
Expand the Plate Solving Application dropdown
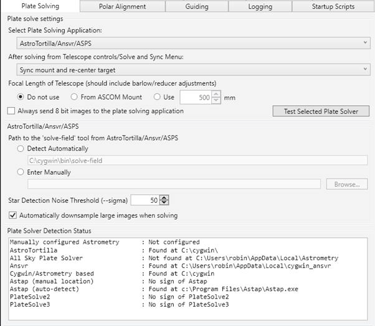click(x=193, y=43)
